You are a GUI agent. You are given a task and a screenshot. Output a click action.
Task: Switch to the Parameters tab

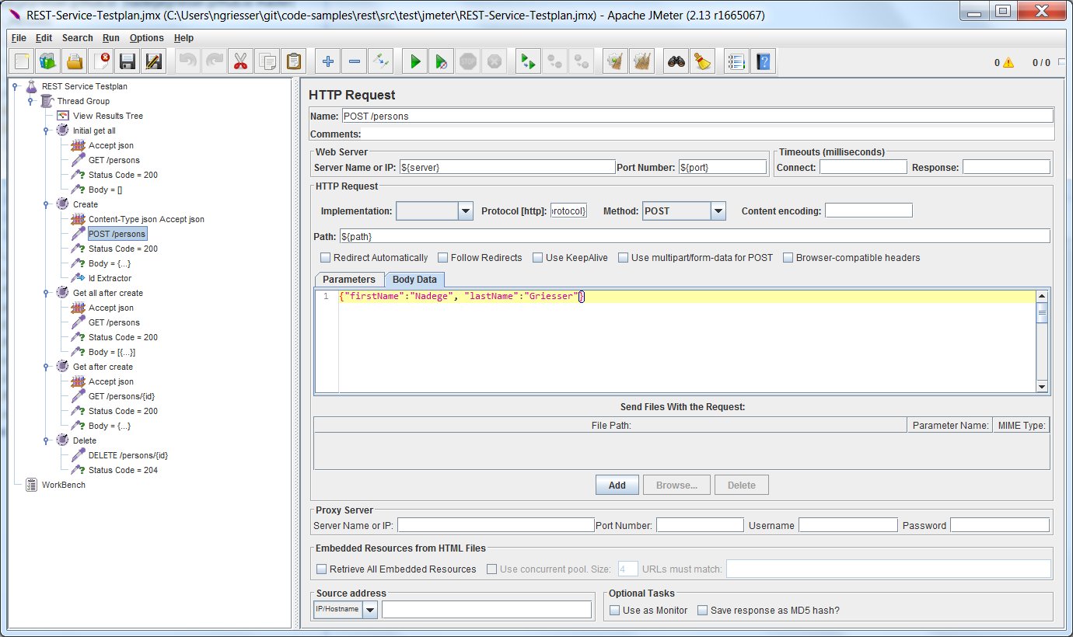pos(349,280)
